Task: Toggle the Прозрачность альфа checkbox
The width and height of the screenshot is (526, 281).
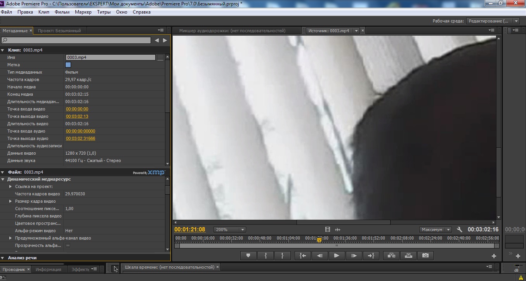Action: point(68,245)
